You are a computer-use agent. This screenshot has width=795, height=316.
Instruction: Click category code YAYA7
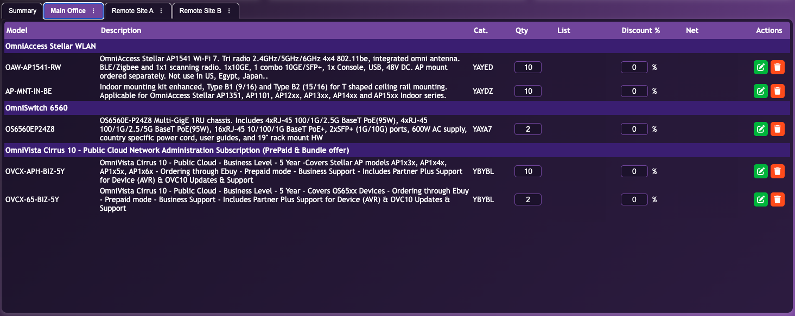482,129
